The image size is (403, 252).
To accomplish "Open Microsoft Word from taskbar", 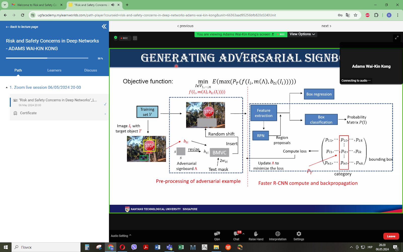I will (157, 247).
